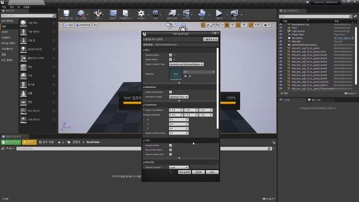Click the Build toolbar icon
The image size is (359, 202).
click(202, 13)
